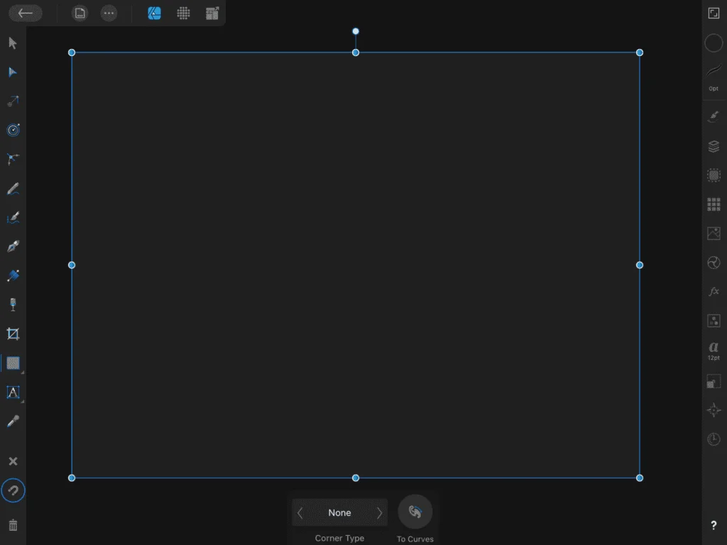The width and height of the screenshot is (727, 545).
Task: Select the Move tool
Action: [x=13, y=43]
